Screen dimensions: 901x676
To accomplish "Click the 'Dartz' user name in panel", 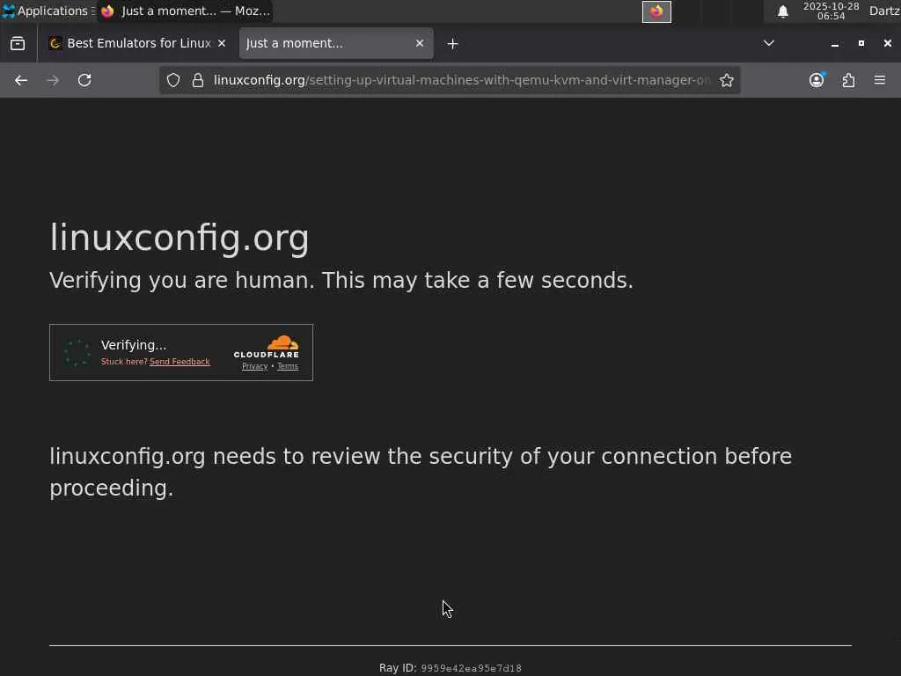I will (x=884, y=11).
